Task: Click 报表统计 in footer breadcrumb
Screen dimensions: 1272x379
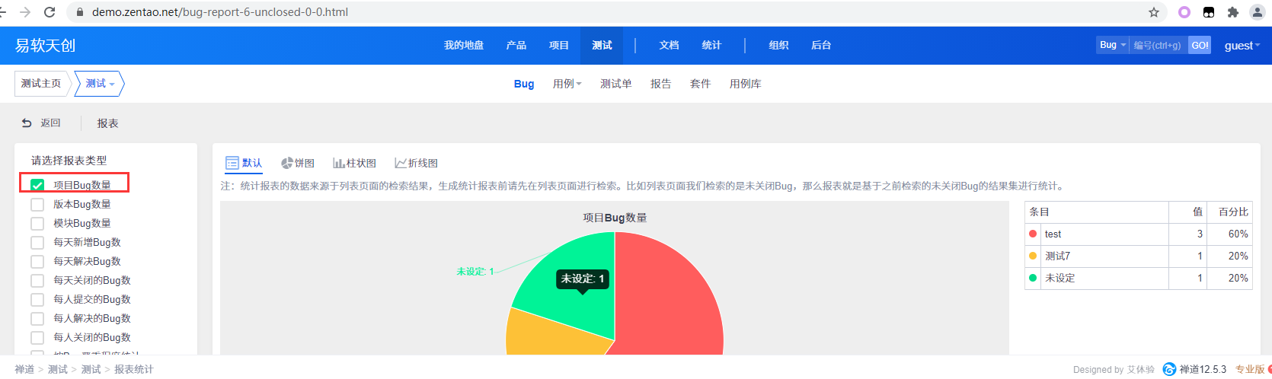Action: pyautogui.click(x=134, y=369)
